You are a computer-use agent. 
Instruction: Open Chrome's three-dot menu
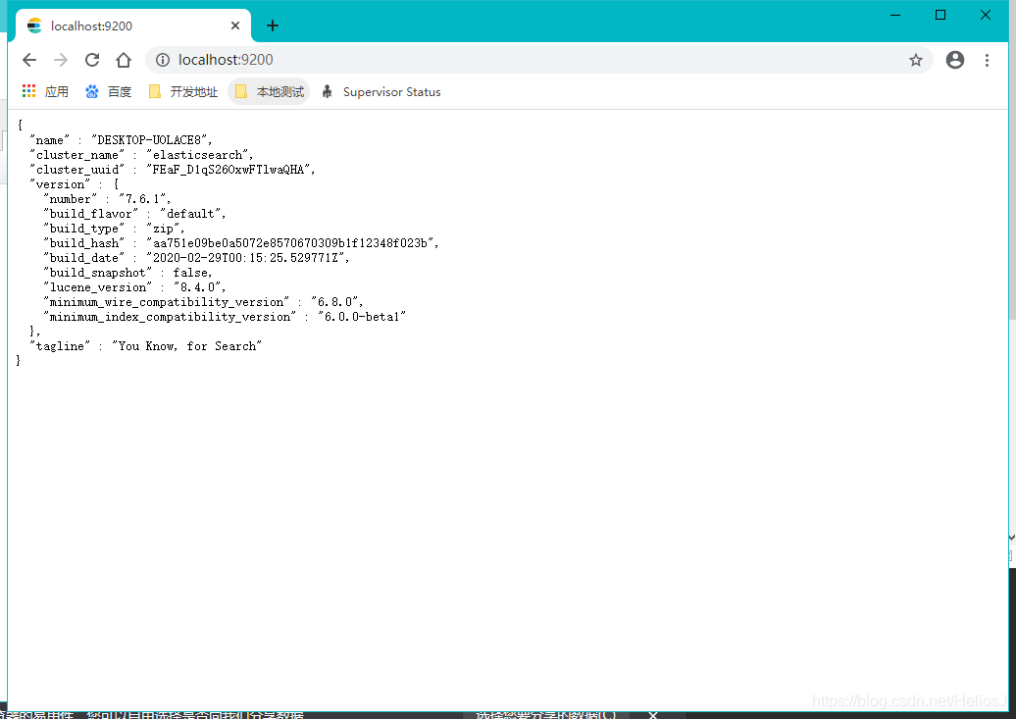coord(987,60)
